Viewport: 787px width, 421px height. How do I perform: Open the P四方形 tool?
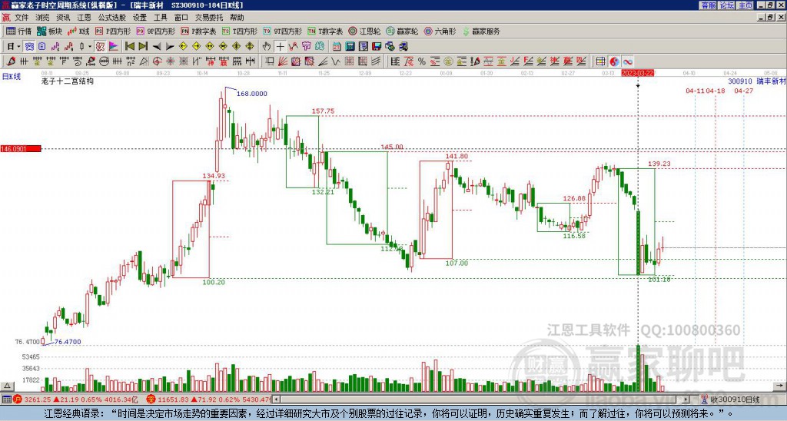tap(113, 31)
